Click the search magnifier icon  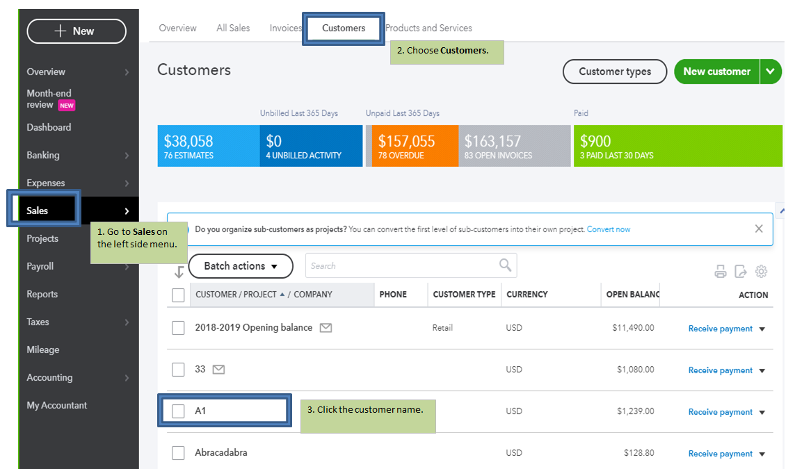tap(506, 265)
